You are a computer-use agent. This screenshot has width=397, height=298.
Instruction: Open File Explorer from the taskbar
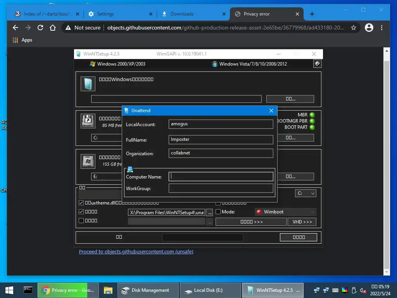tap(108, 290)
